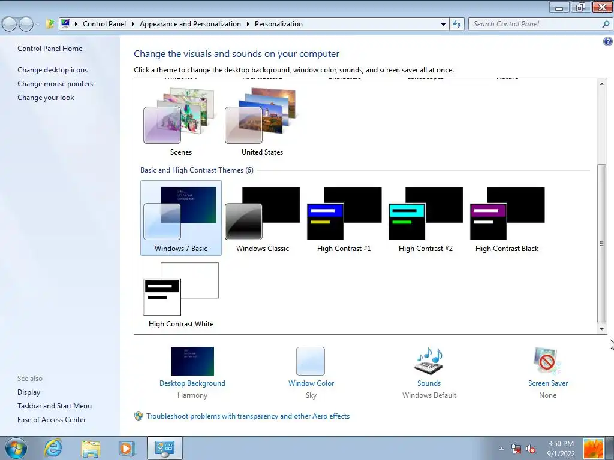Open Display under See also

(29, 392)
